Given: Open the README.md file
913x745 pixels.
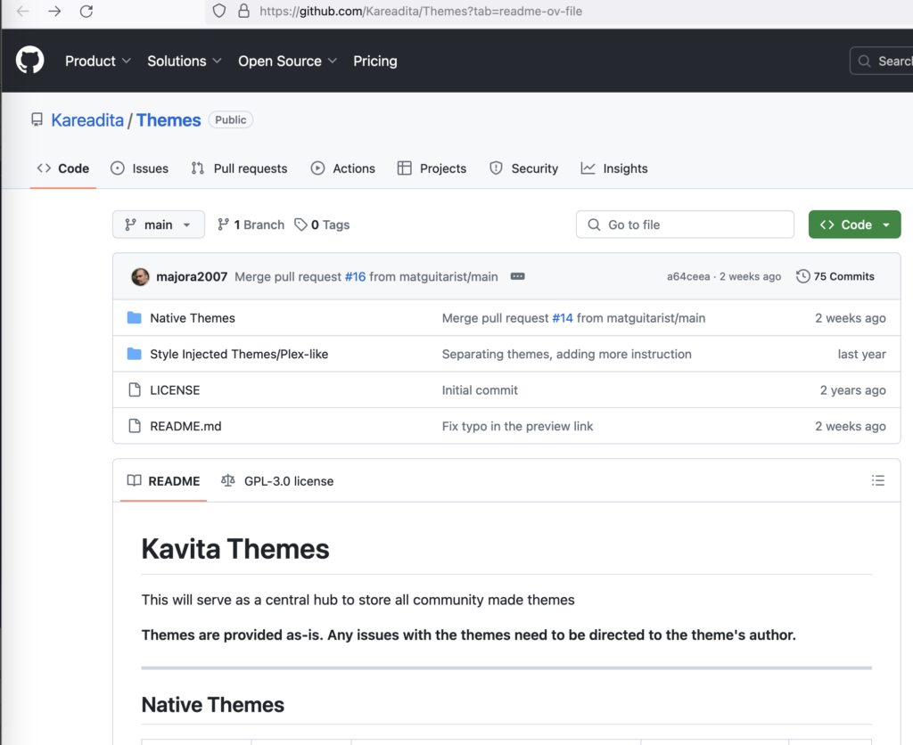Looking at the screenshot, I should (x=185, y=426).
